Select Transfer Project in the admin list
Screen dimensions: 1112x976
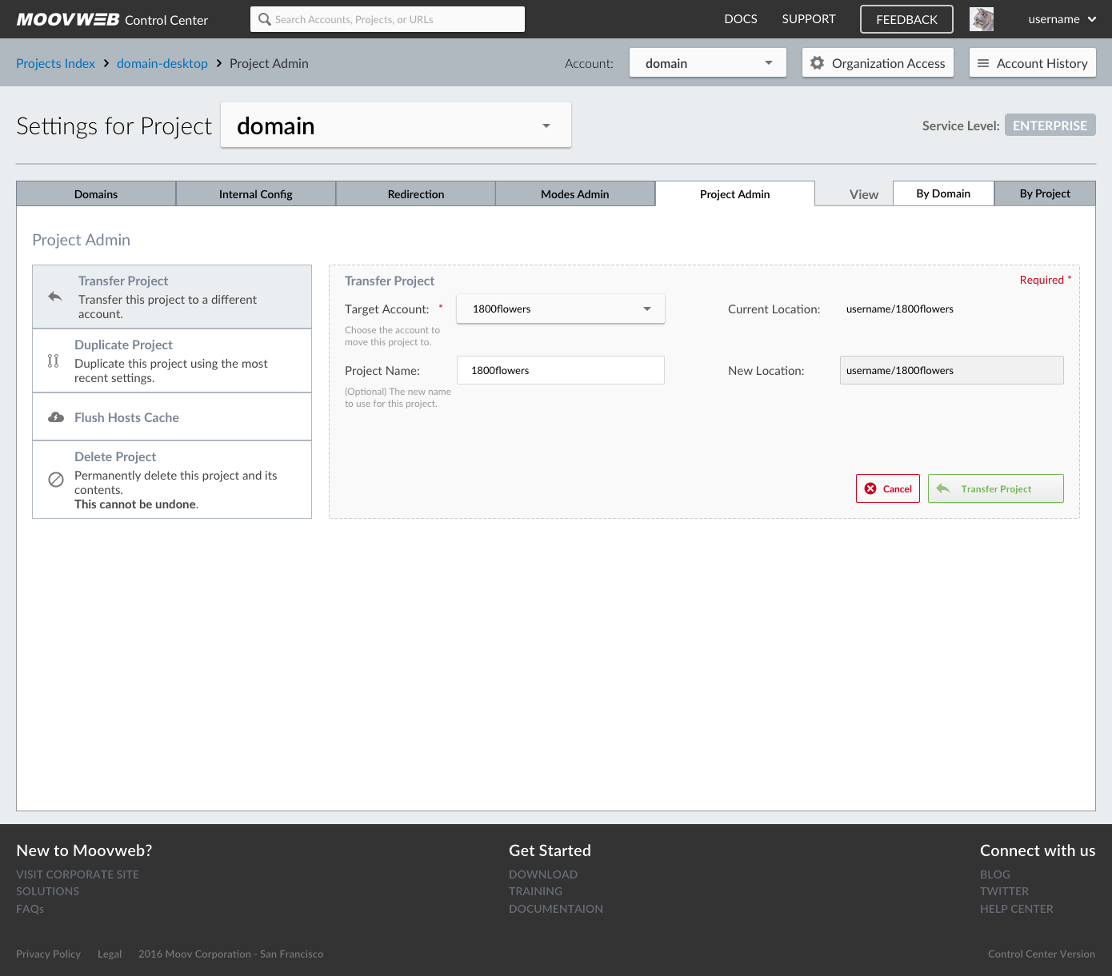(x=172, y=297)
